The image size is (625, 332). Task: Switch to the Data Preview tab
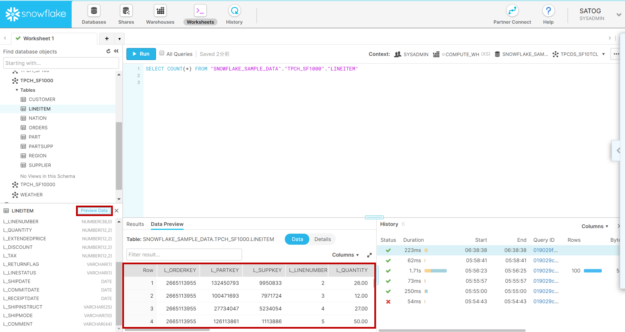[167, 224]
